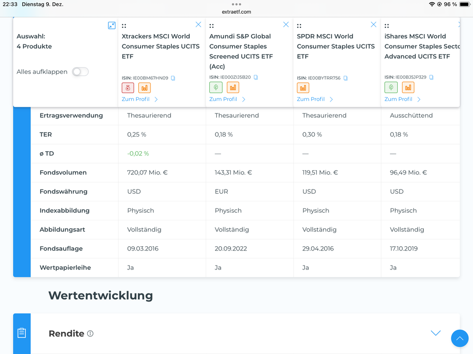Open browser menu via three dots

coord(237,4)
